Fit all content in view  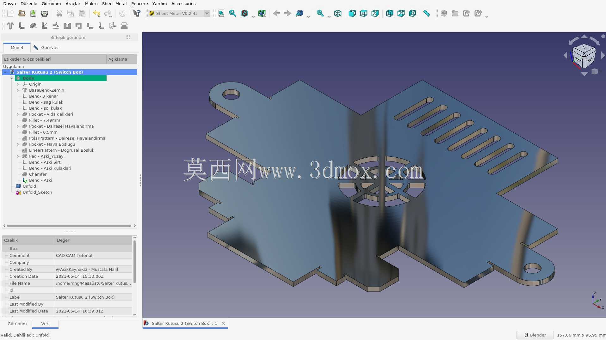coord(221,13)
